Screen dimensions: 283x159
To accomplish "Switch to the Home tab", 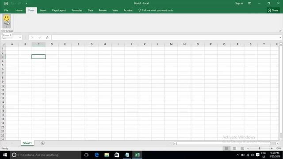I will 19,10.
